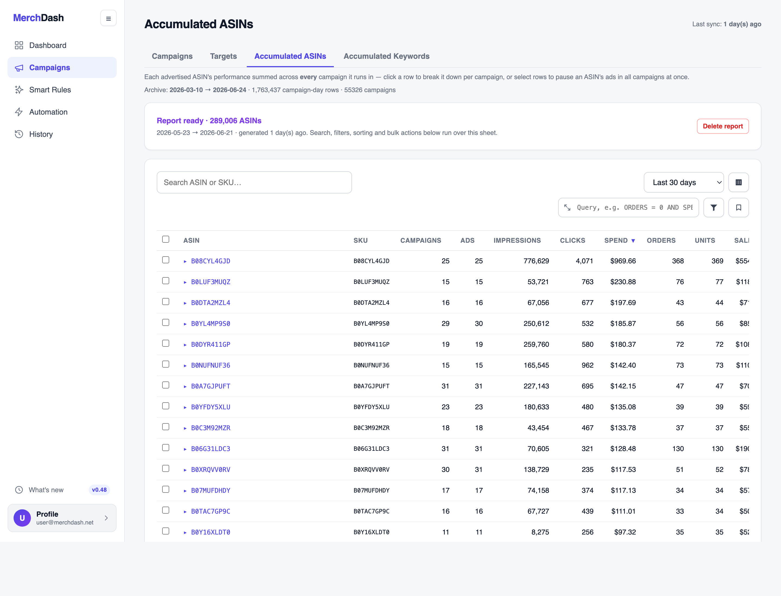781x596 pixels.
Task: Click the SPEND sort arrow indicator
Action: point(633,241)
